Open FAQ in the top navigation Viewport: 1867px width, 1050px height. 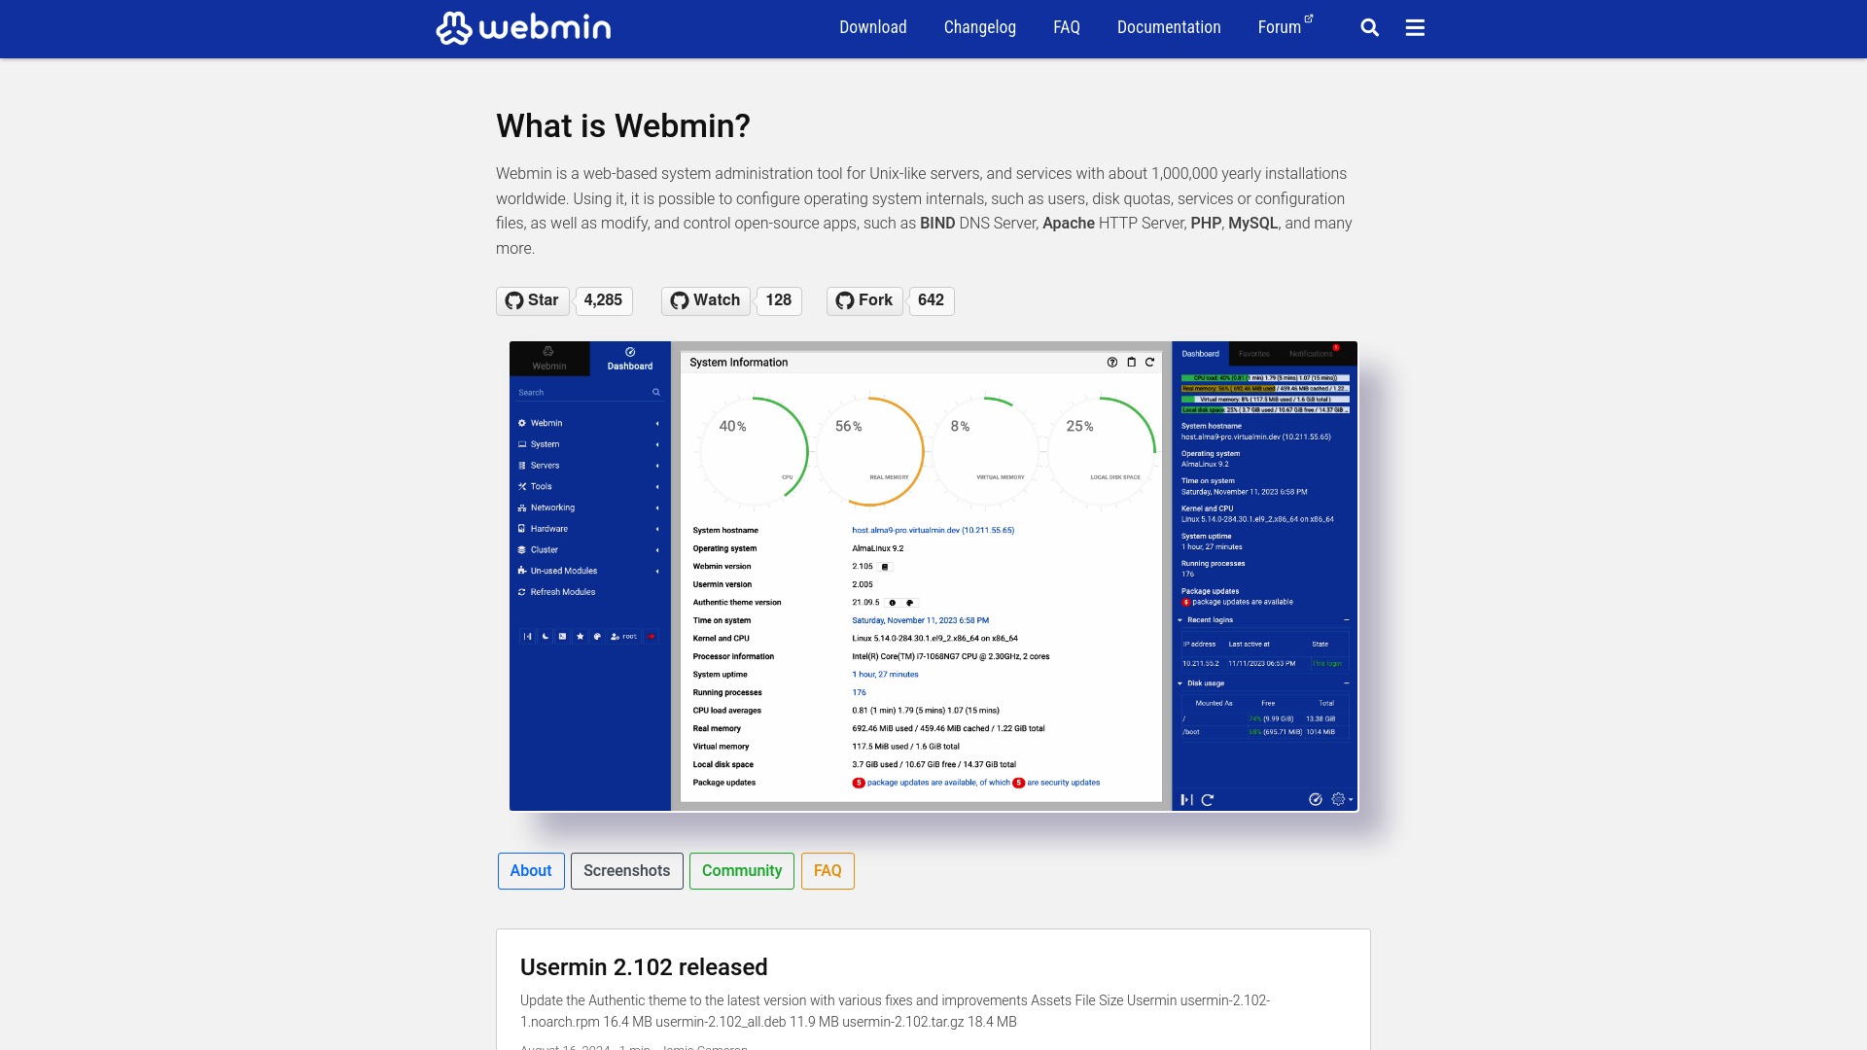(1067, 27)
